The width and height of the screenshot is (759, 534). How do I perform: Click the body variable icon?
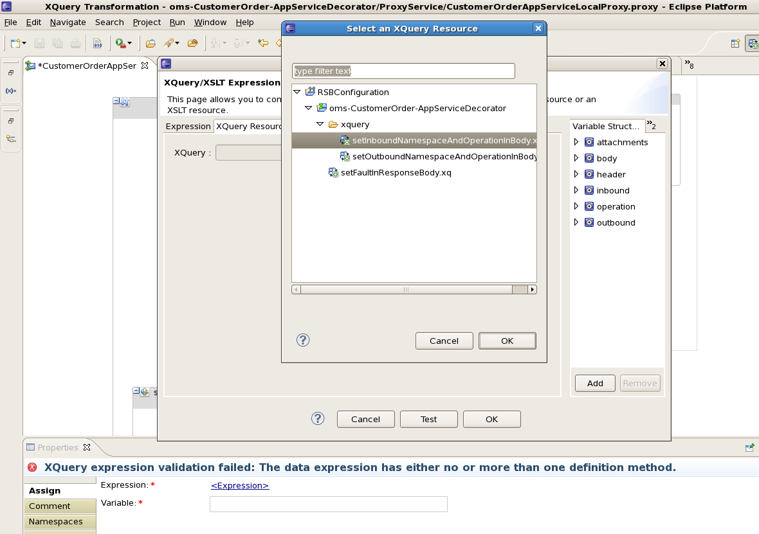click(x=589, y=158)
